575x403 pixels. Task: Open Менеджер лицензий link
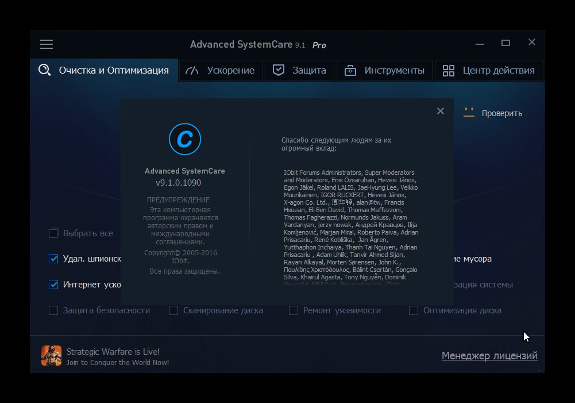click(489, 356)
